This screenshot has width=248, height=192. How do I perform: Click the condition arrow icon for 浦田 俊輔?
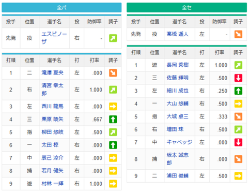pyautogui.click(x=238, y=176)
